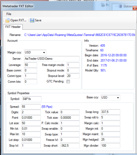Click the Digits input field
Screen dimensions: 137x155
31,112
